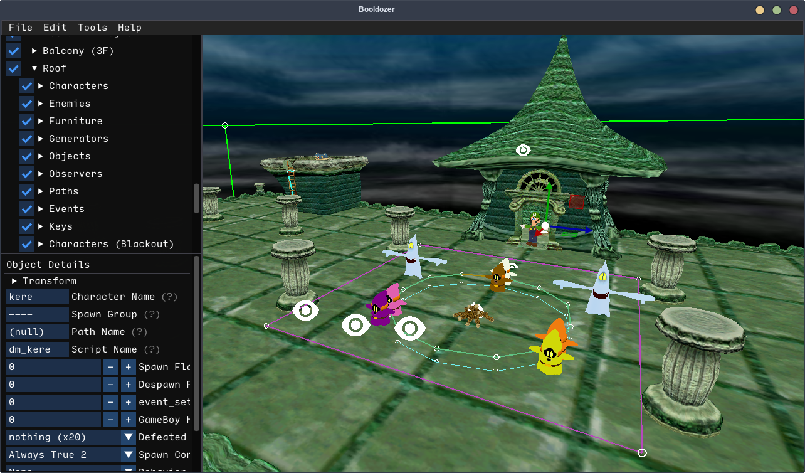Uncheck the Paths checkbox
This screenshot has width=805, height=473.
(x=27, y=191)
